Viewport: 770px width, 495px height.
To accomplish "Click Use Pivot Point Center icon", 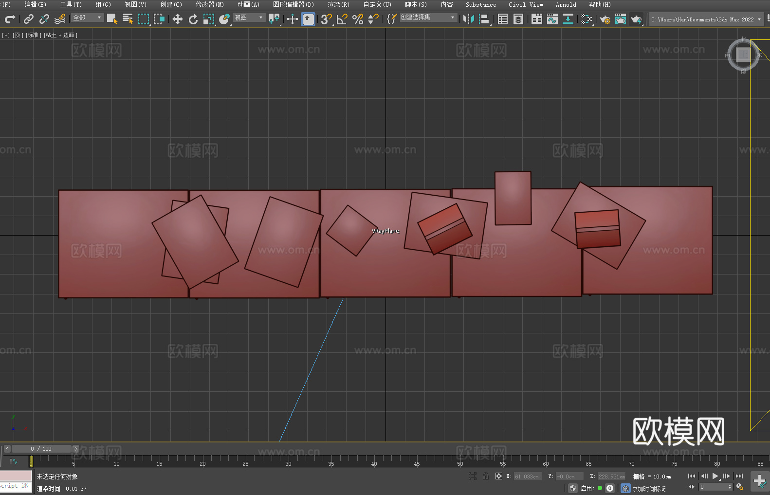I will [274, 19].
